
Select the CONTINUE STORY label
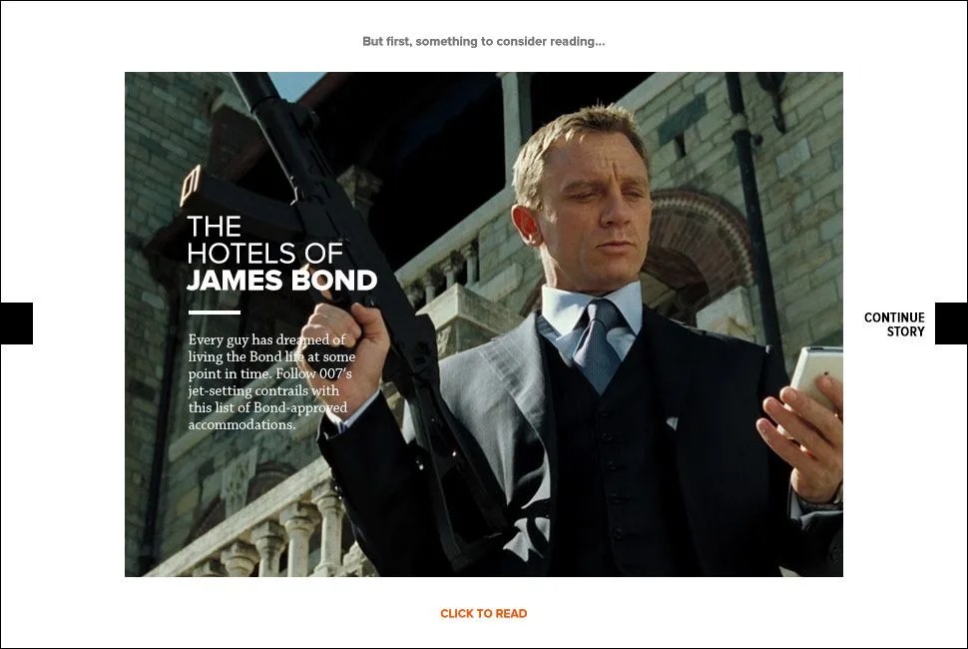click(894, 324)
